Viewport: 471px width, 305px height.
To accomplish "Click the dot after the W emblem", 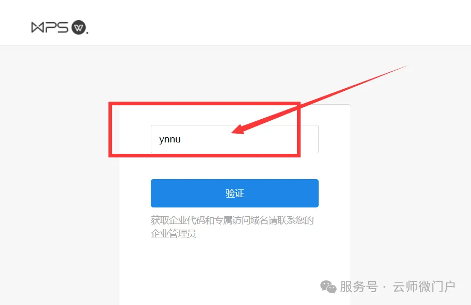I will tap(87, 33).
